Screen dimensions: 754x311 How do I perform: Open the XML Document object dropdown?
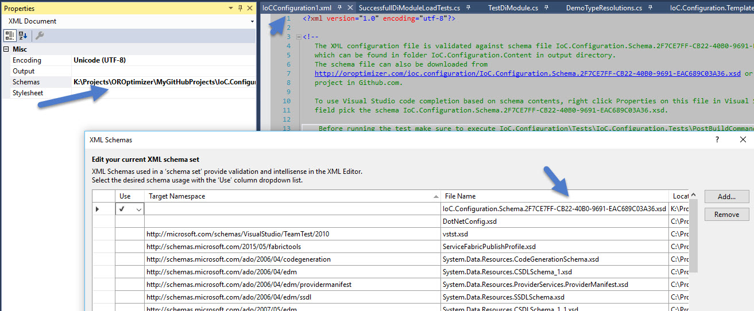coord(252,21)
